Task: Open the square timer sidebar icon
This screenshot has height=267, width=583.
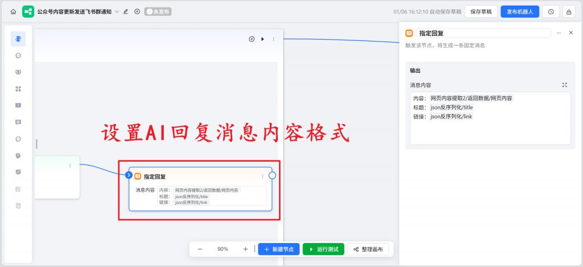Action: 18,122
